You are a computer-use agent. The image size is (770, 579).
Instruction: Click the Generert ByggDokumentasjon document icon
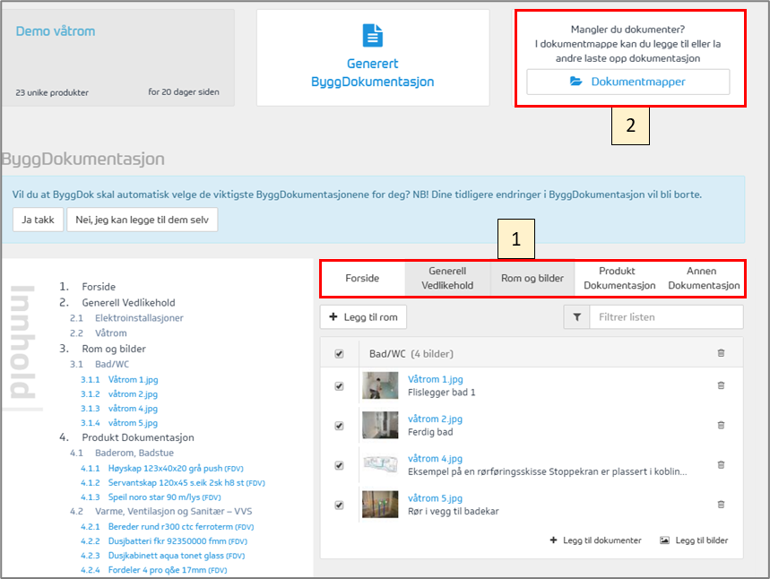tap(372, 36)
